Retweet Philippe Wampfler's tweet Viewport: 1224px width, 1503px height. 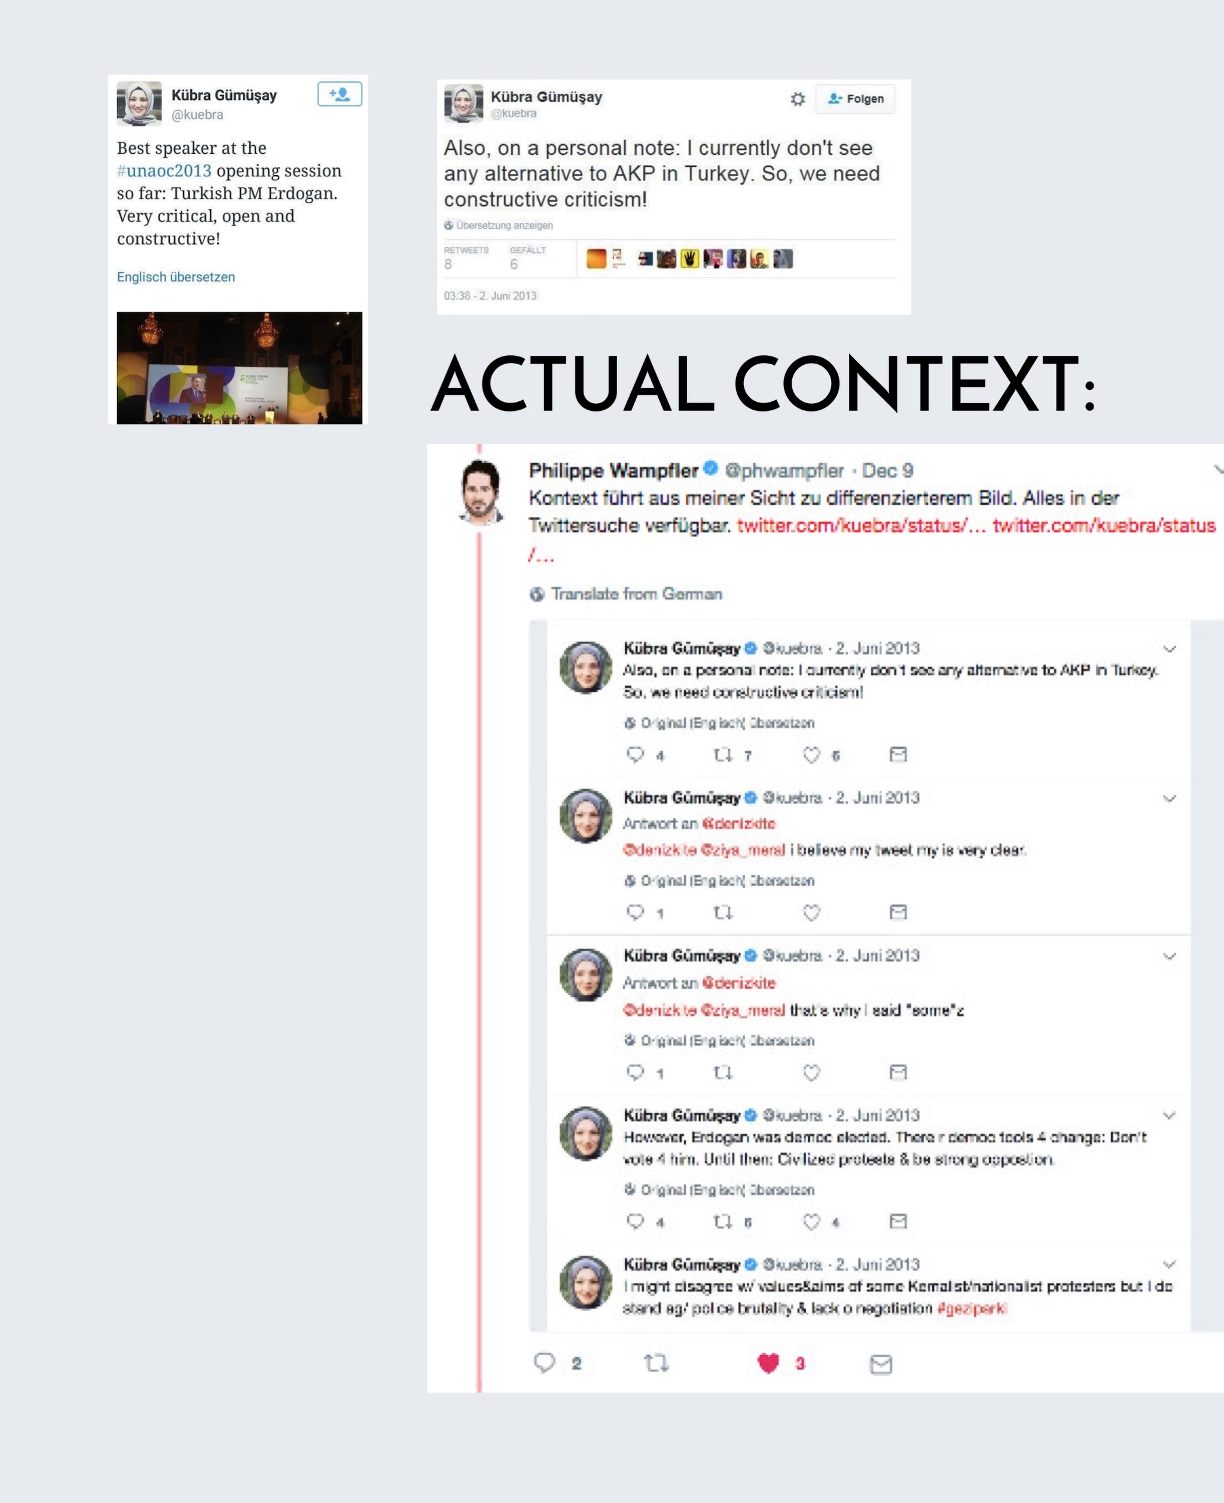(x=656, y=1364)
